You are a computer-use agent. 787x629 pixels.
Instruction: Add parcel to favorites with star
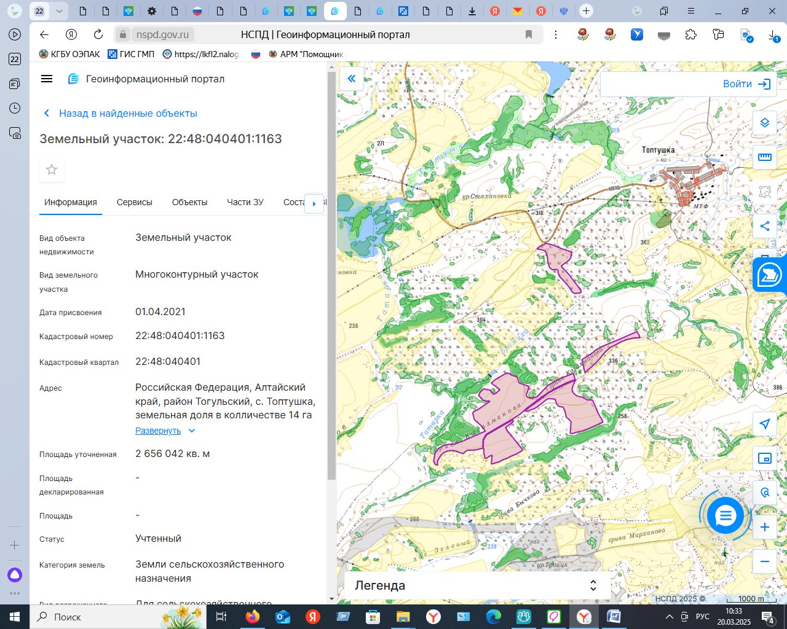point(52,170)
